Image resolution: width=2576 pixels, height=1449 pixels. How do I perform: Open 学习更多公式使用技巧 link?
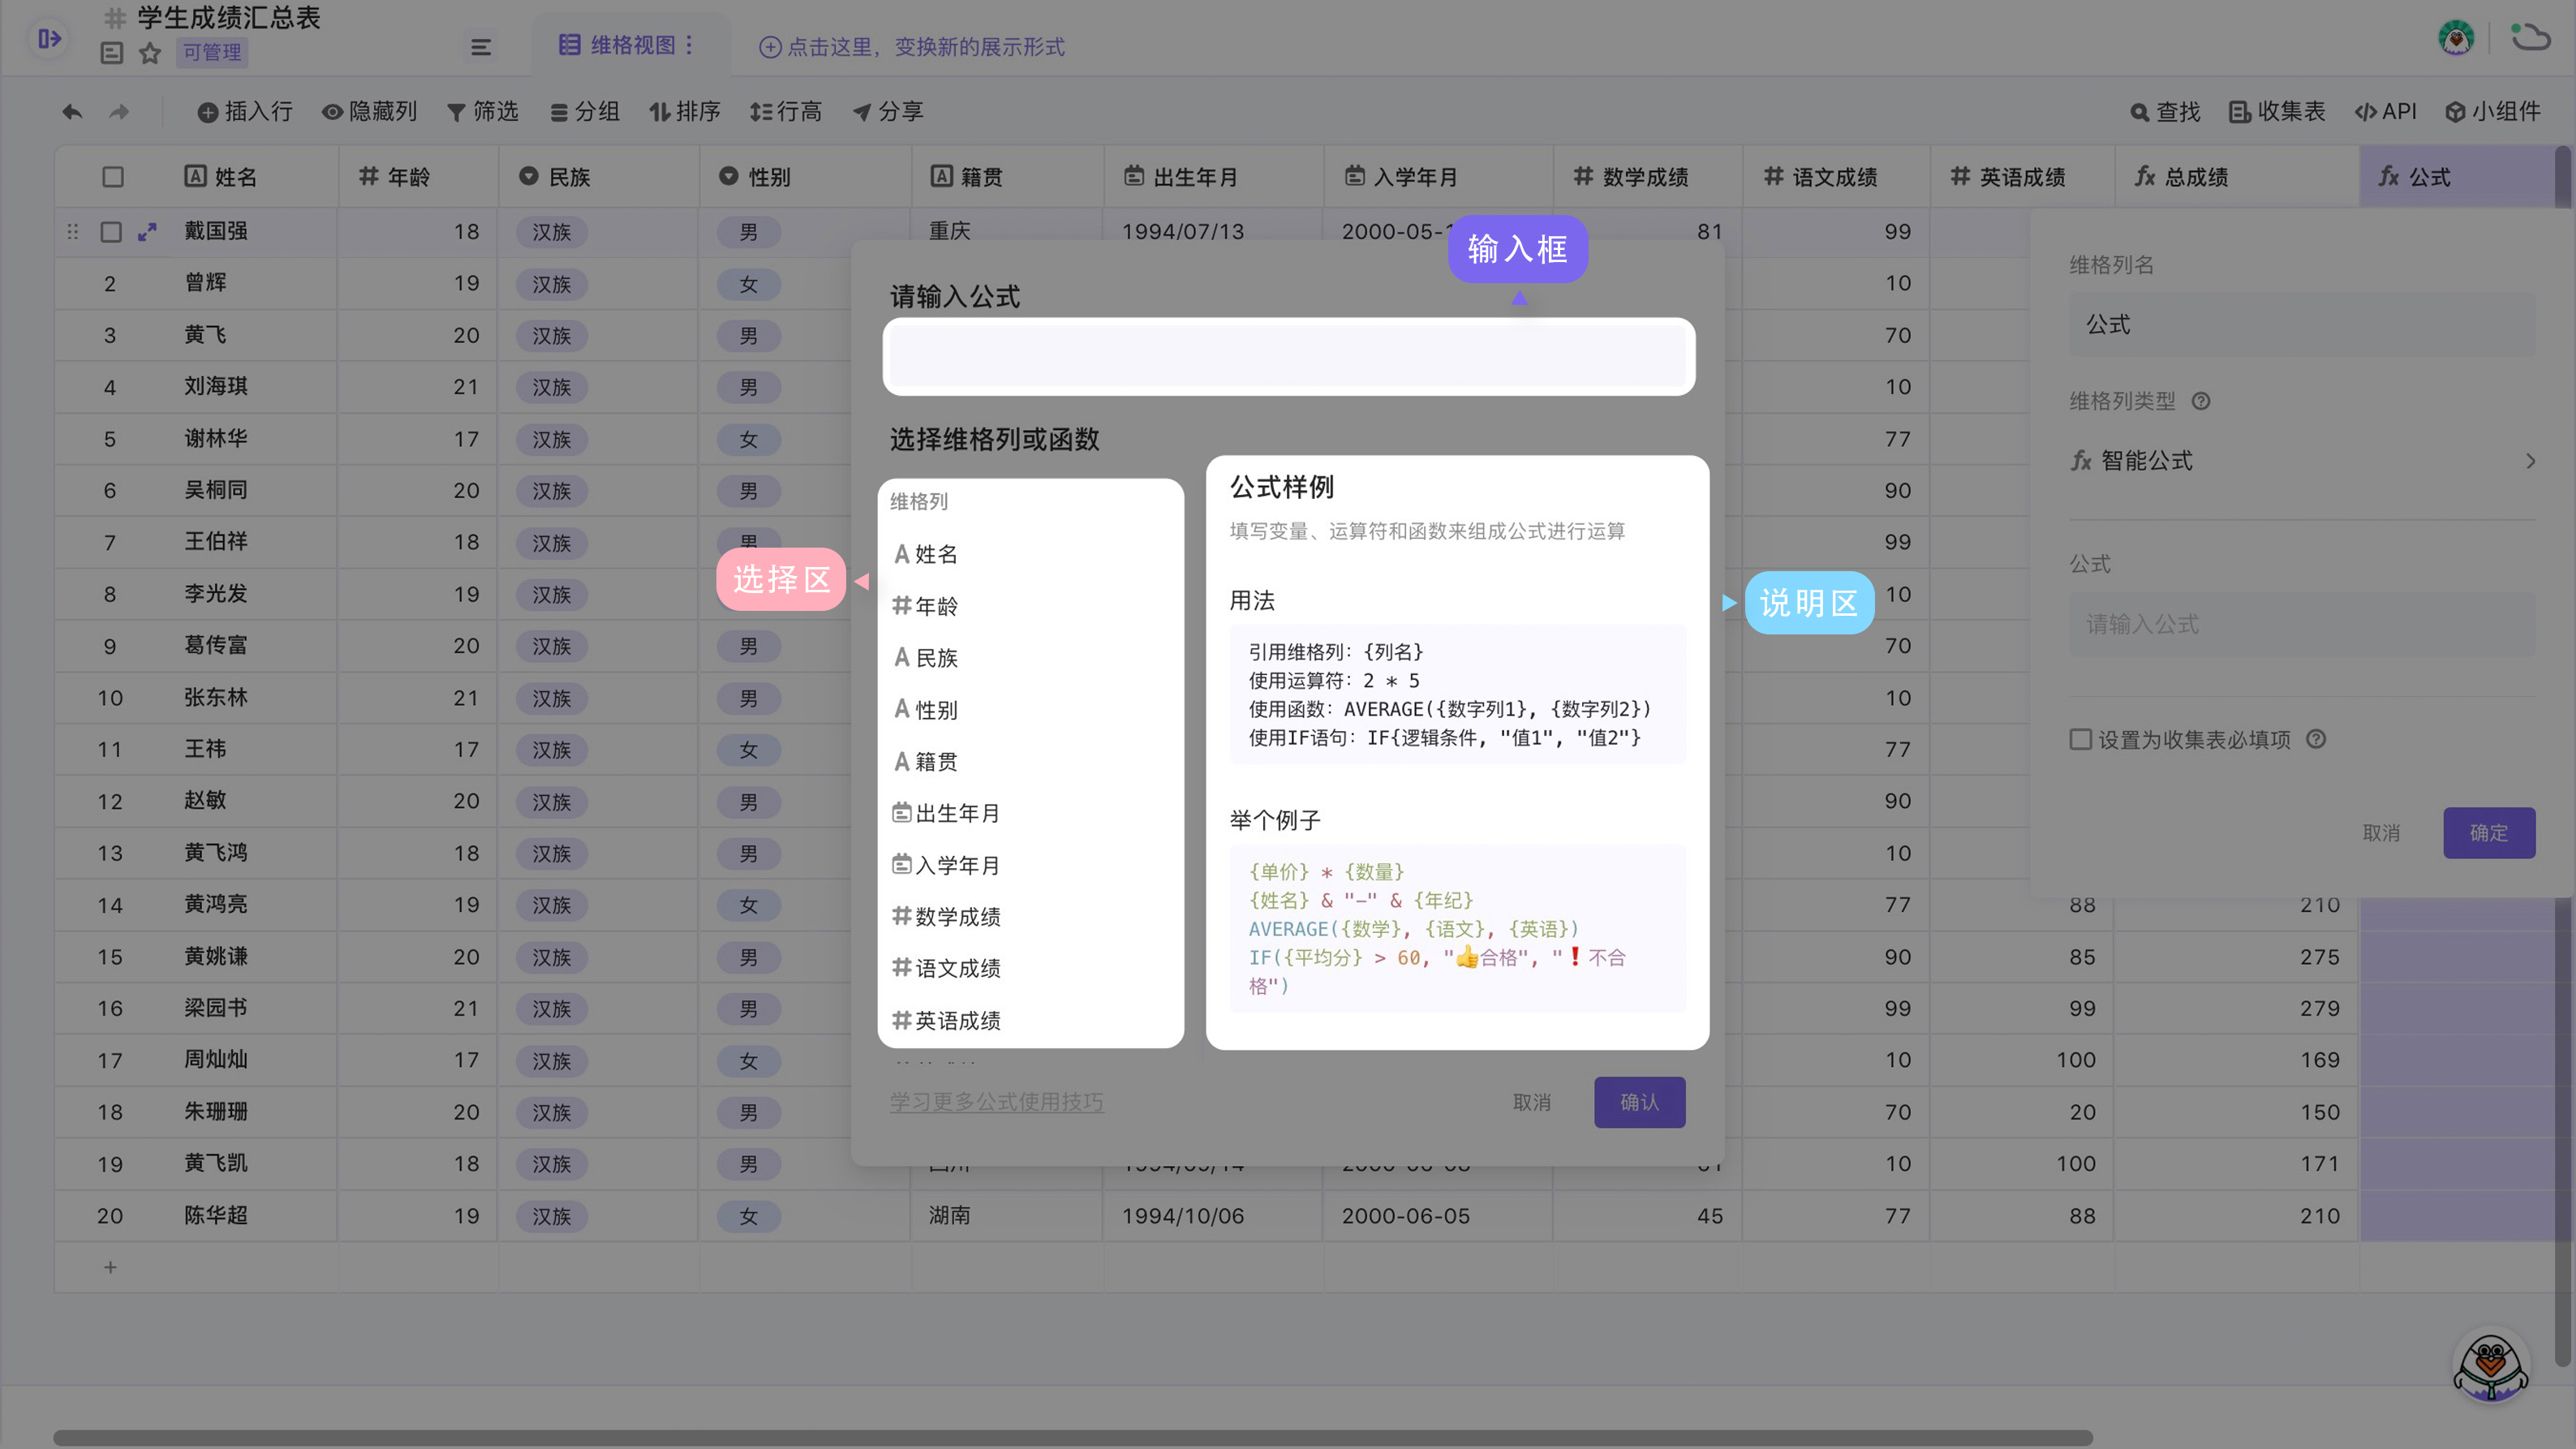point(996,1101)
